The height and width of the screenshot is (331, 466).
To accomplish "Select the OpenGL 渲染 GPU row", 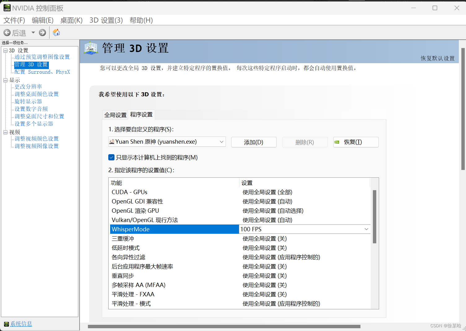I will 240,211.
